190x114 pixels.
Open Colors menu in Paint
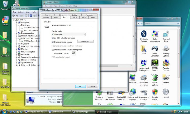[x=69, y=6]
